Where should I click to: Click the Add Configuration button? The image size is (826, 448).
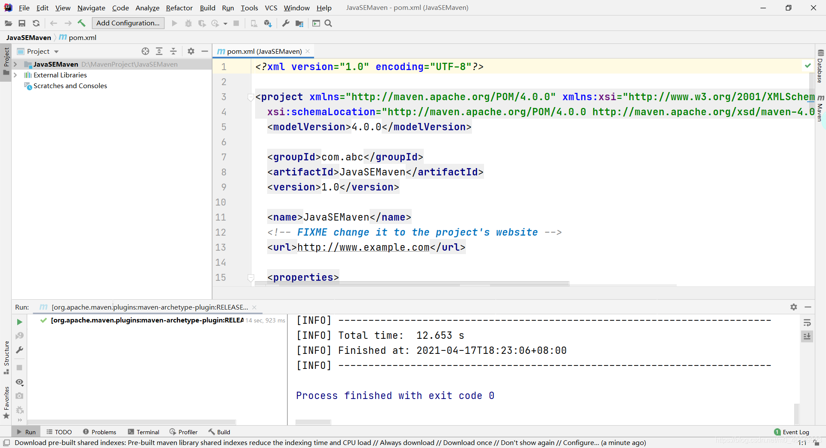(x=128, y=23)
